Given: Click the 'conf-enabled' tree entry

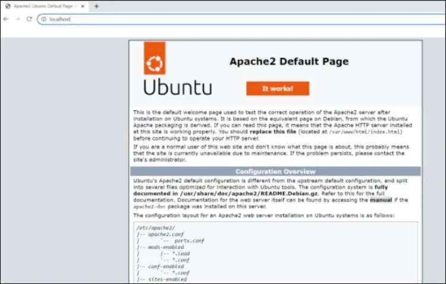Looking at the screenshot, I should pyautogui.click(x=166, y=266).
